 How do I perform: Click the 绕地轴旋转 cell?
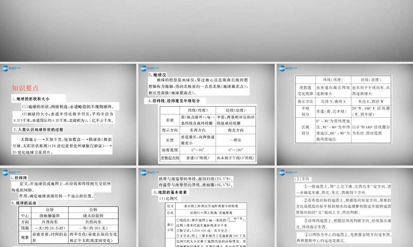pyautogui.click(x=50, y=215)
